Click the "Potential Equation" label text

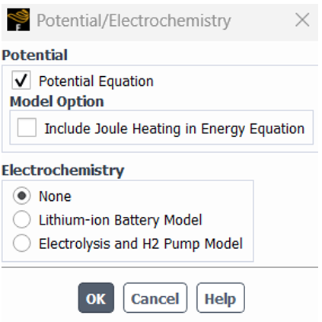(96, 81)
